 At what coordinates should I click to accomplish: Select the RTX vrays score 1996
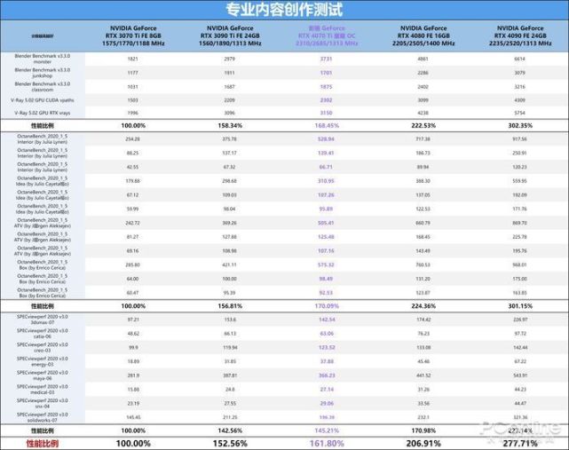(x=133, y=113)
